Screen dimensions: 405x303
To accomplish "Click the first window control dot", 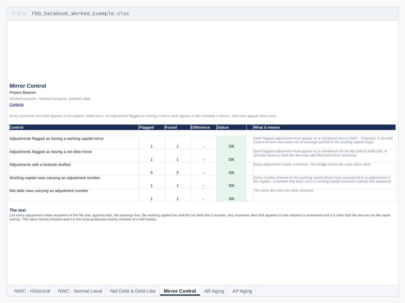I will pyautogui.click(x=13, y=13).
